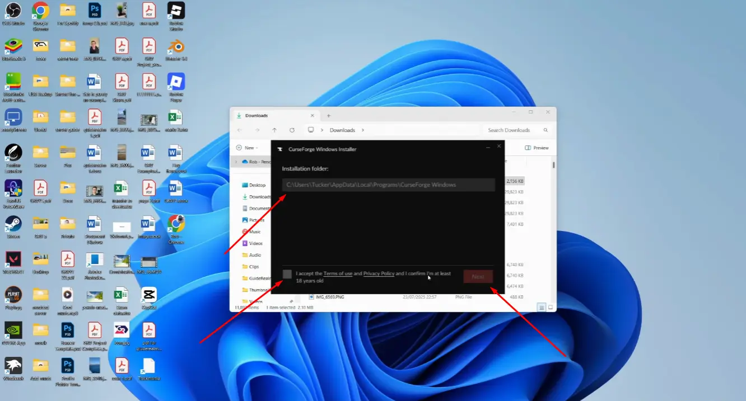Click the installation folder path field

[x=388, y=185]
